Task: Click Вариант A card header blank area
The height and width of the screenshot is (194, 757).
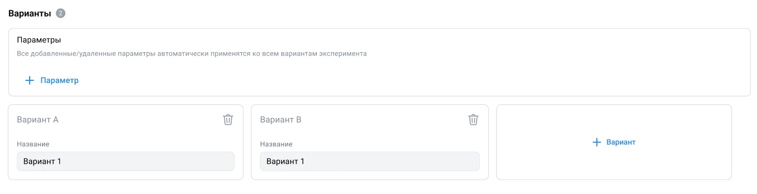Action: (141, 119)
